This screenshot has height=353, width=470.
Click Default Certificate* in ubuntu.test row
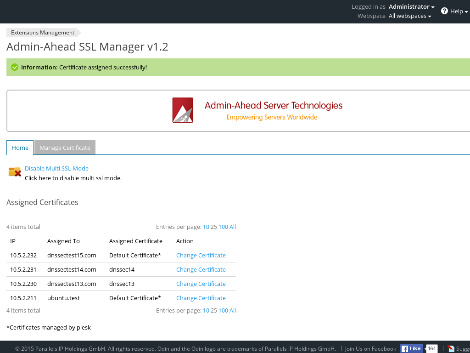(x=135, y=298)
